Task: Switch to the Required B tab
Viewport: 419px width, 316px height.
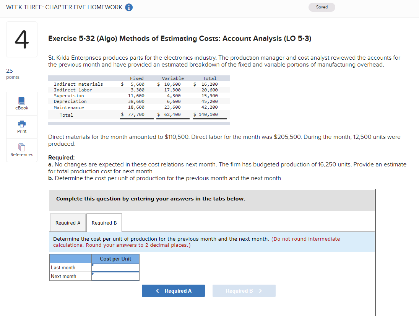Action: click(x=104, y=223)
